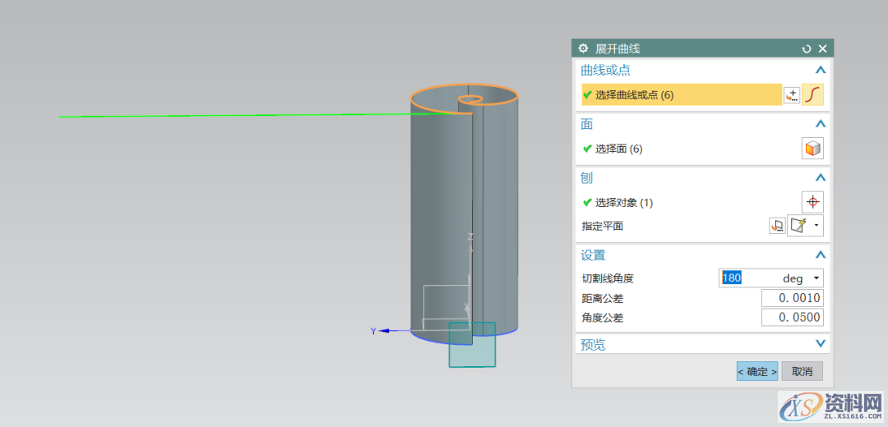This screenshot has height=427, width=888.
Task: Reset the 展开曲线 dialog
Action: [x=807, y=49]
